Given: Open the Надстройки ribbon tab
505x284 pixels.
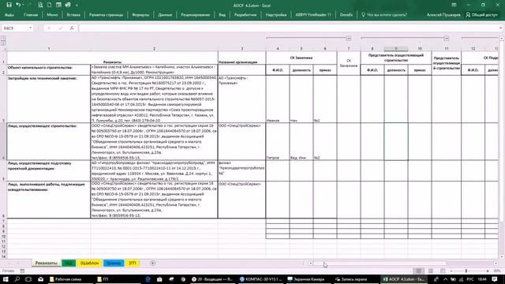Looking at the screenshot, I should coord(276,15).
